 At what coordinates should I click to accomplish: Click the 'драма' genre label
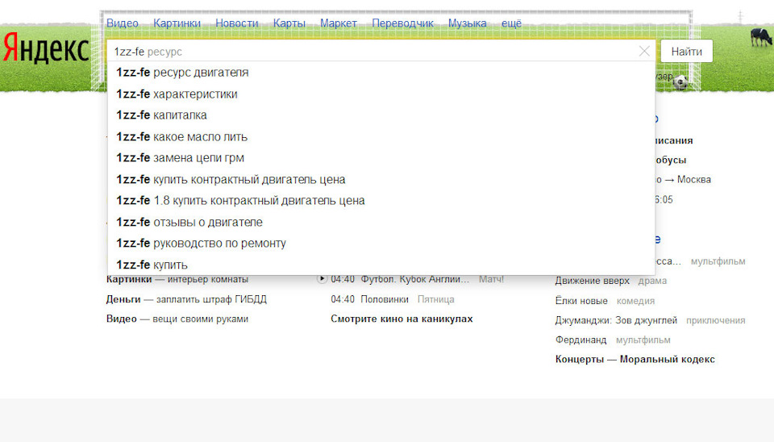pyautogui.click(x=652, y=281)
